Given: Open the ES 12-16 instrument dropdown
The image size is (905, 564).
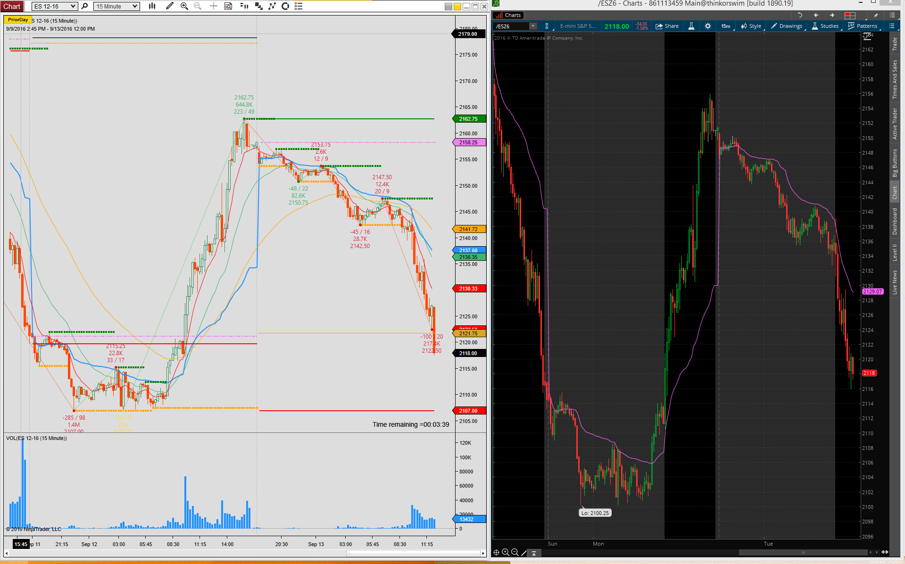Looking at the screenshot, I should click(55, 6).
